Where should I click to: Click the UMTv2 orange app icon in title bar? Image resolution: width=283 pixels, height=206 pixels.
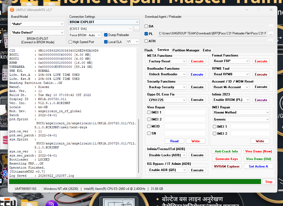12,10
